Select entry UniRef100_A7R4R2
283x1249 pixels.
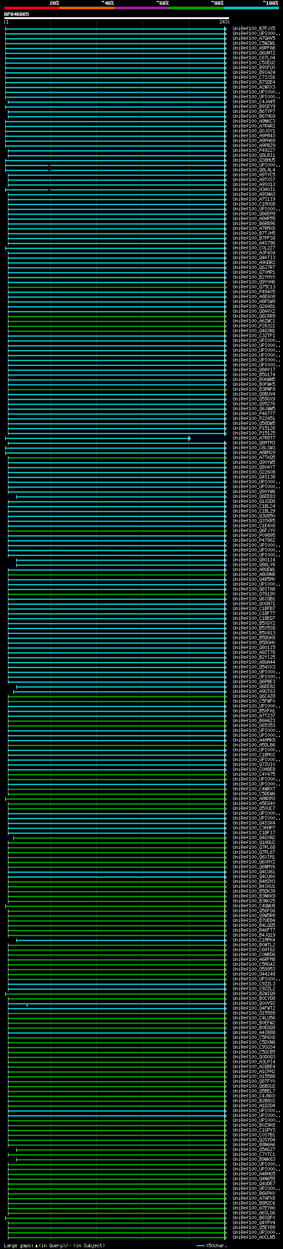tap(254, 126)
